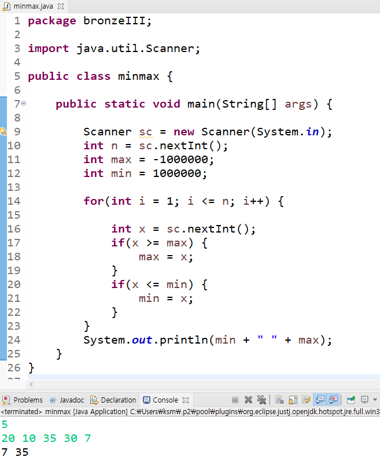
Task: Open the Javadoc tab
Action: (x=67, y=400)
